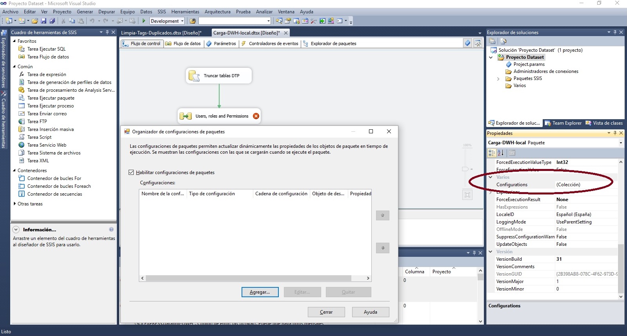Click the Save All toolbar icon
627x336 pixels.
point(52,21)
